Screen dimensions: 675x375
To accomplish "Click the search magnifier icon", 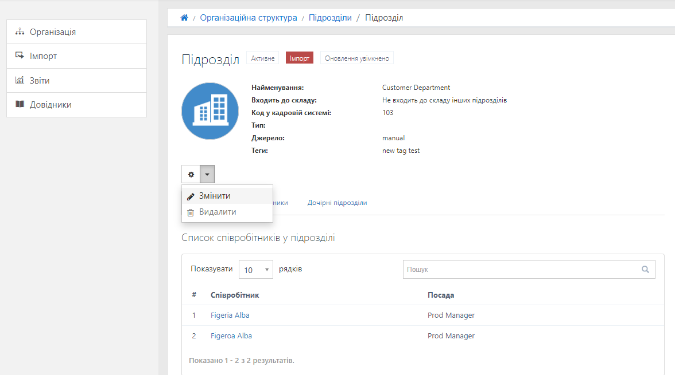I will (x=645, y=269).
